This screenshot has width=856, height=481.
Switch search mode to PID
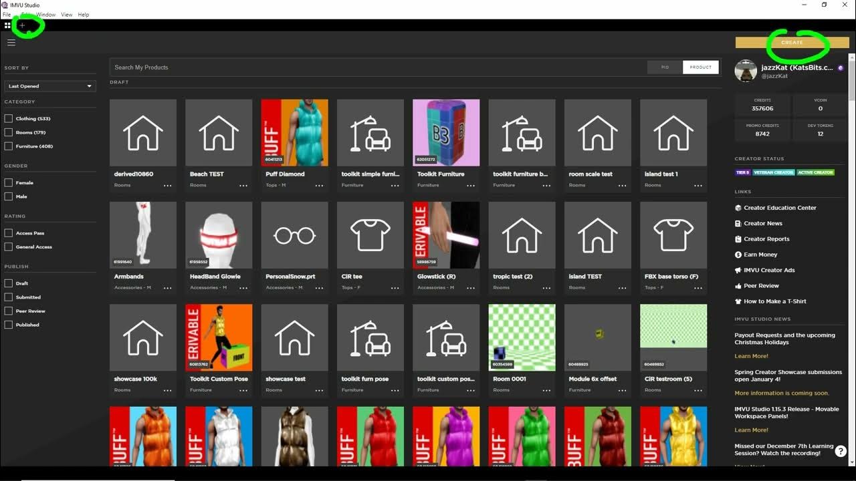click(x=665, y=67)
